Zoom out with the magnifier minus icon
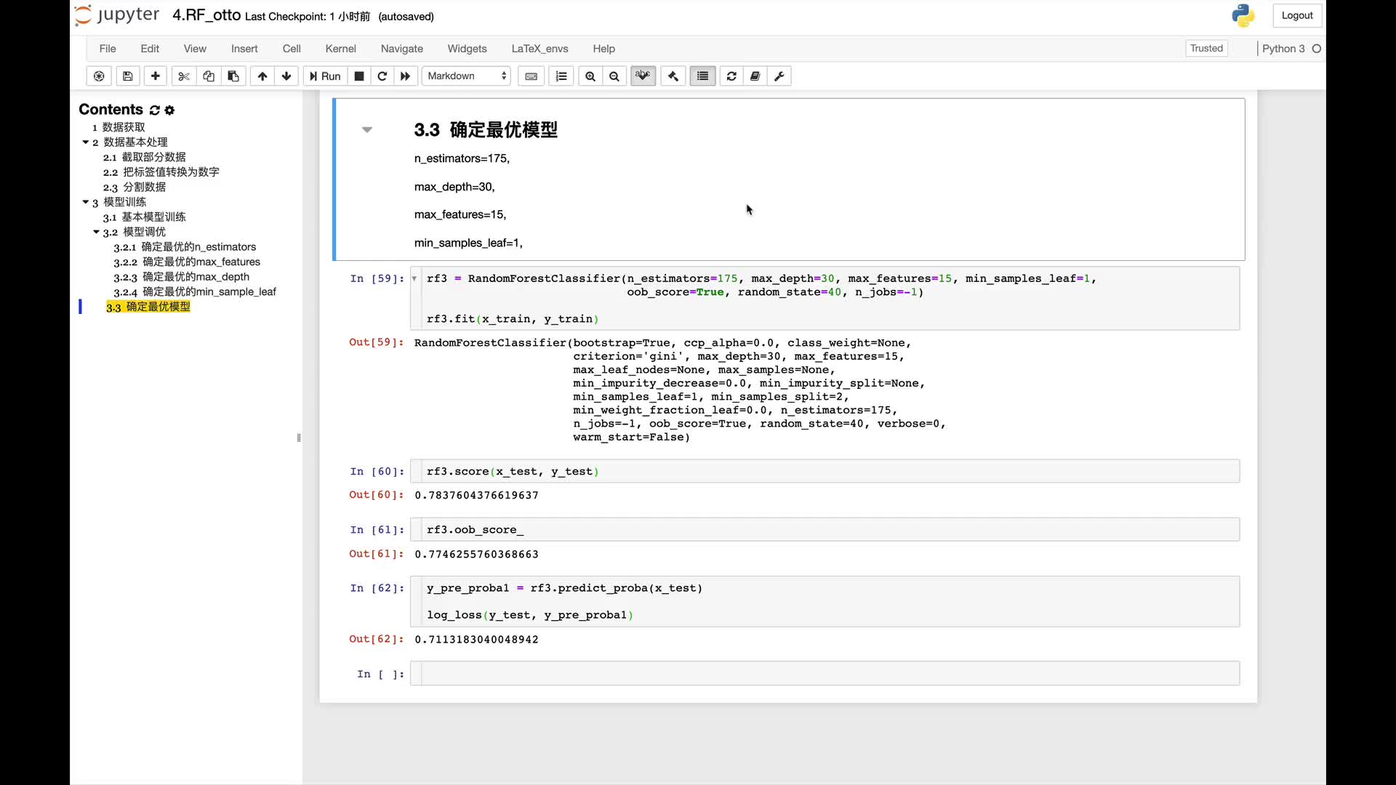Image resolution: width=1396 pixels, height=785 pixels. point(614,76)
